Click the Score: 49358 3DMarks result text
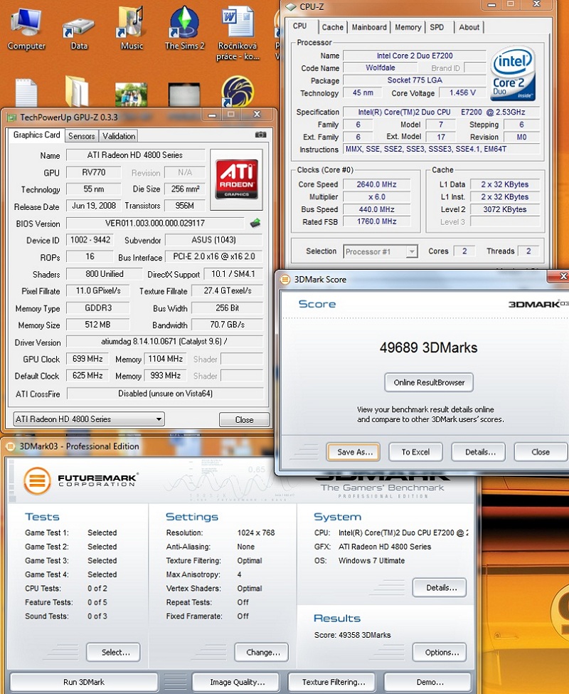Image resolution: width=569 pixels, height=694 pixels. (352, 635)
